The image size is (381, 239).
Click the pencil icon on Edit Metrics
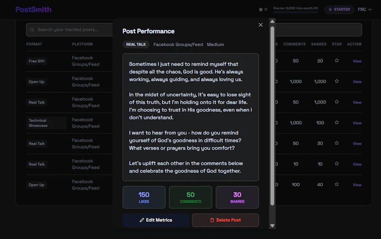[x=141, y=220]
